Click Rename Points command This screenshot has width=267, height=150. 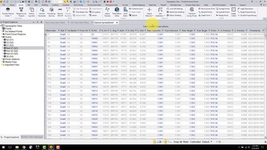205,12
